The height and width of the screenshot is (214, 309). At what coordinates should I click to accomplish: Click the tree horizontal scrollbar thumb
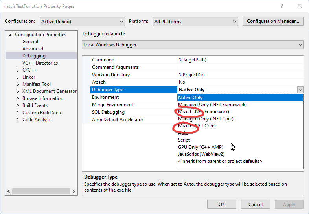(41, 191)
